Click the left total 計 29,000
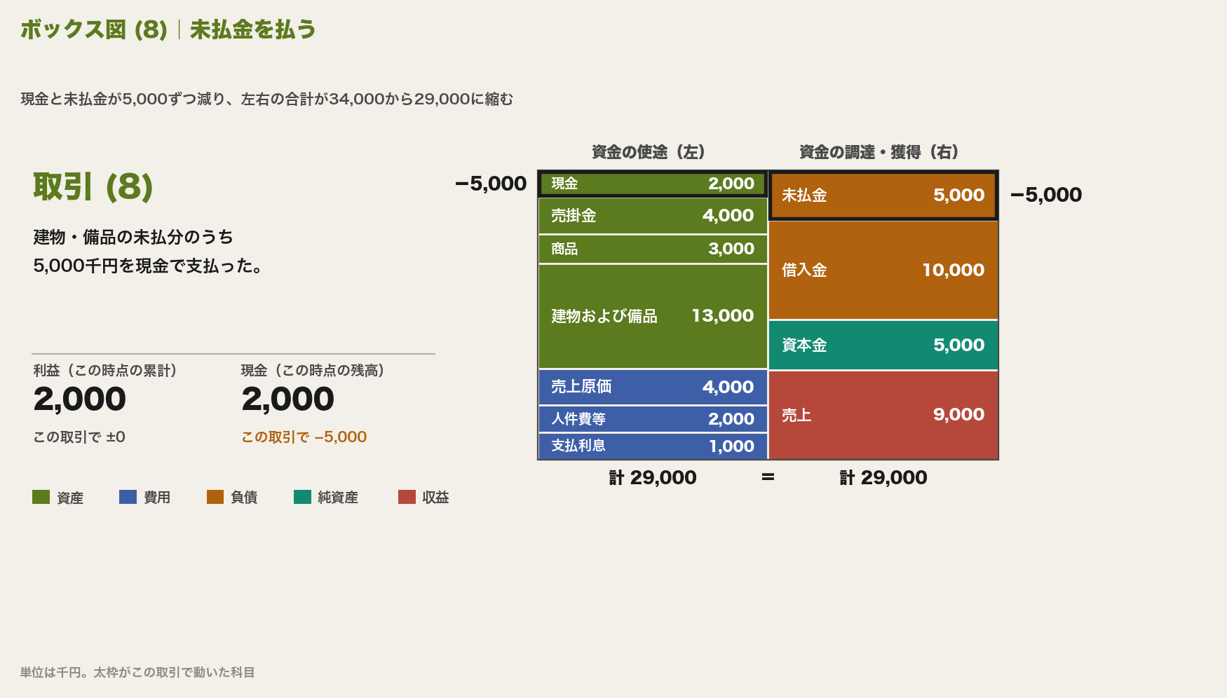Image resolution: width=1227 pixels, height=698 pixels. point(653,477)
